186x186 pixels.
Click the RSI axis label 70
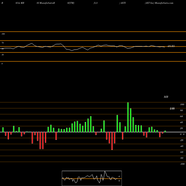3,43
